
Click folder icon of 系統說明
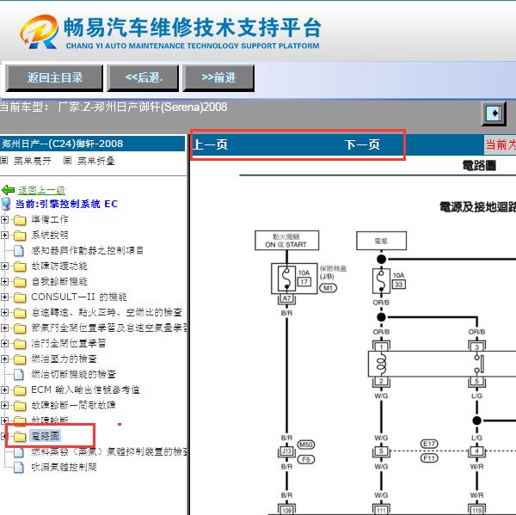[20, 236]
